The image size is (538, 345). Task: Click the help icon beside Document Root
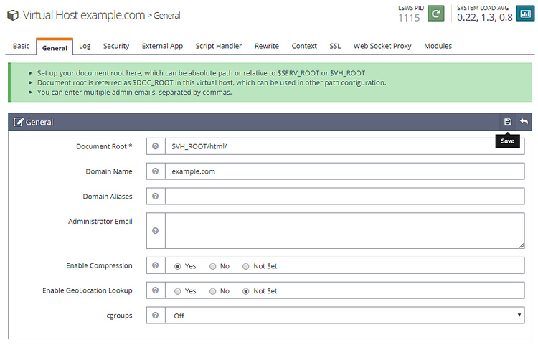155,146
